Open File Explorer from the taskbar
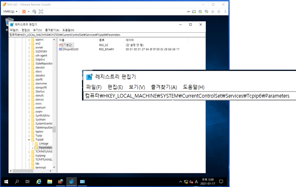Screen dimensions: 296x187 (x=50, y=182)
